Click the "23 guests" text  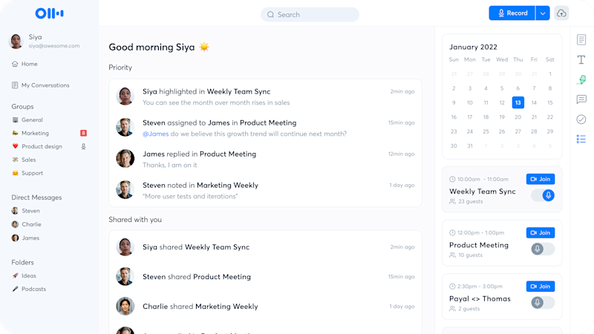[x=471, y=201]
